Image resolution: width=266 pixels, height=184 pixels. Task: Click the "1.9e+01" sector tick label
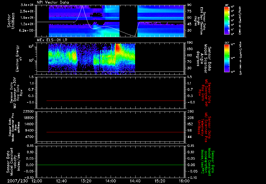(28, 18)
